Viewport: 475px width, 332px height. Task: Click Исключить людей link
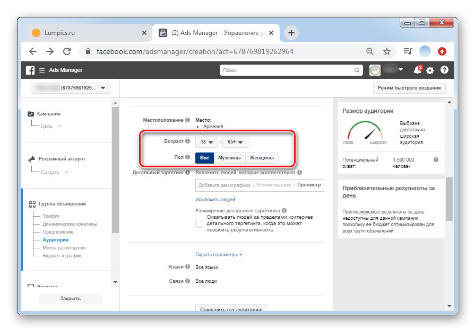(x=215, y=200)
